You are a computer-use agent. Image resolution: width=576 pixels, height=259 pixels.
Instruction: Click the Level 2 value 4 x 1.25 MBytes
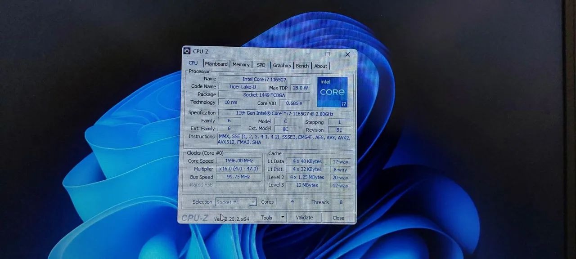[x=307, y=178]
